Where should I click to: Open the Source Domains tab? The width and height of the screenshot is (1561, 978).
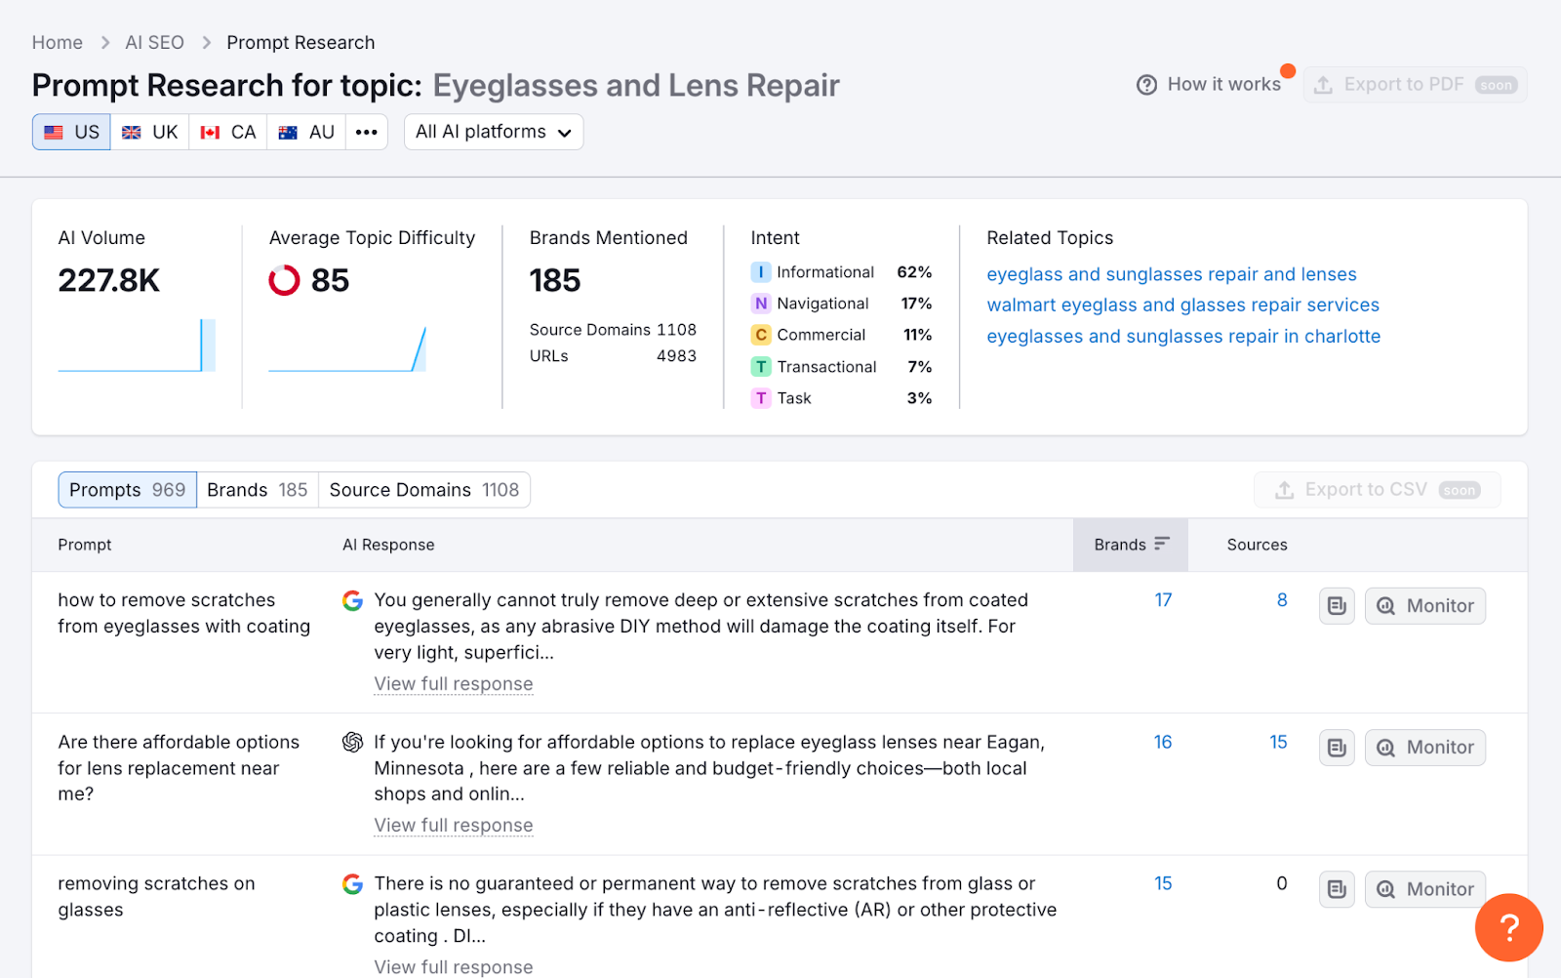[423, 489]
